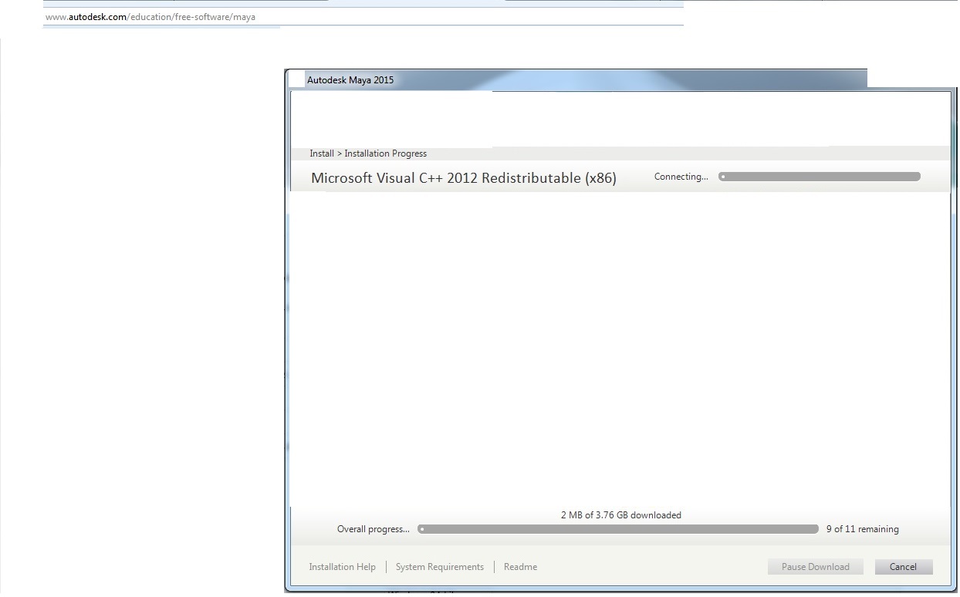Viewport: 960px width, 597px height.
Task: Open the Readme link
Action: click(x=520, y=567)
